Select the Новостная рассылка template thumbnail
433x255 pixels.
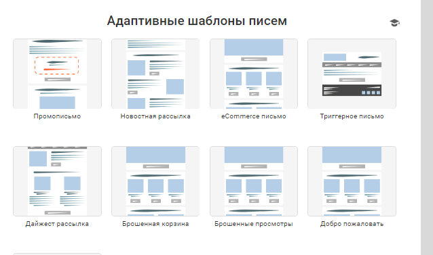click(155, 74)
